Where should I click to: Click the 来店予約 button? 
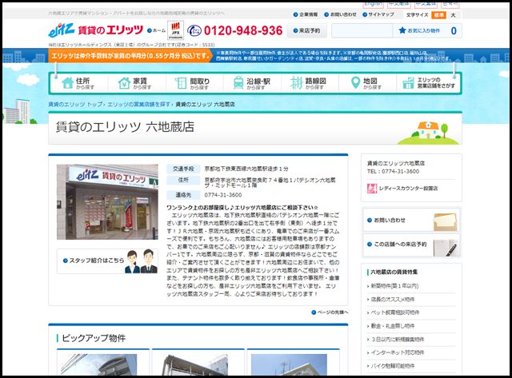[x=306, y=30]
